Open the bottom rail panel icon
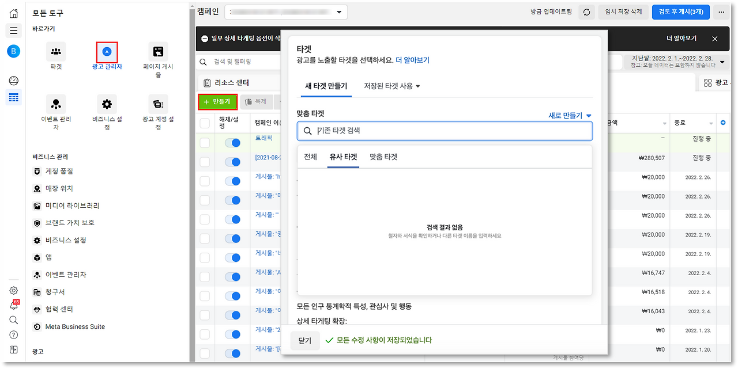 14,349
